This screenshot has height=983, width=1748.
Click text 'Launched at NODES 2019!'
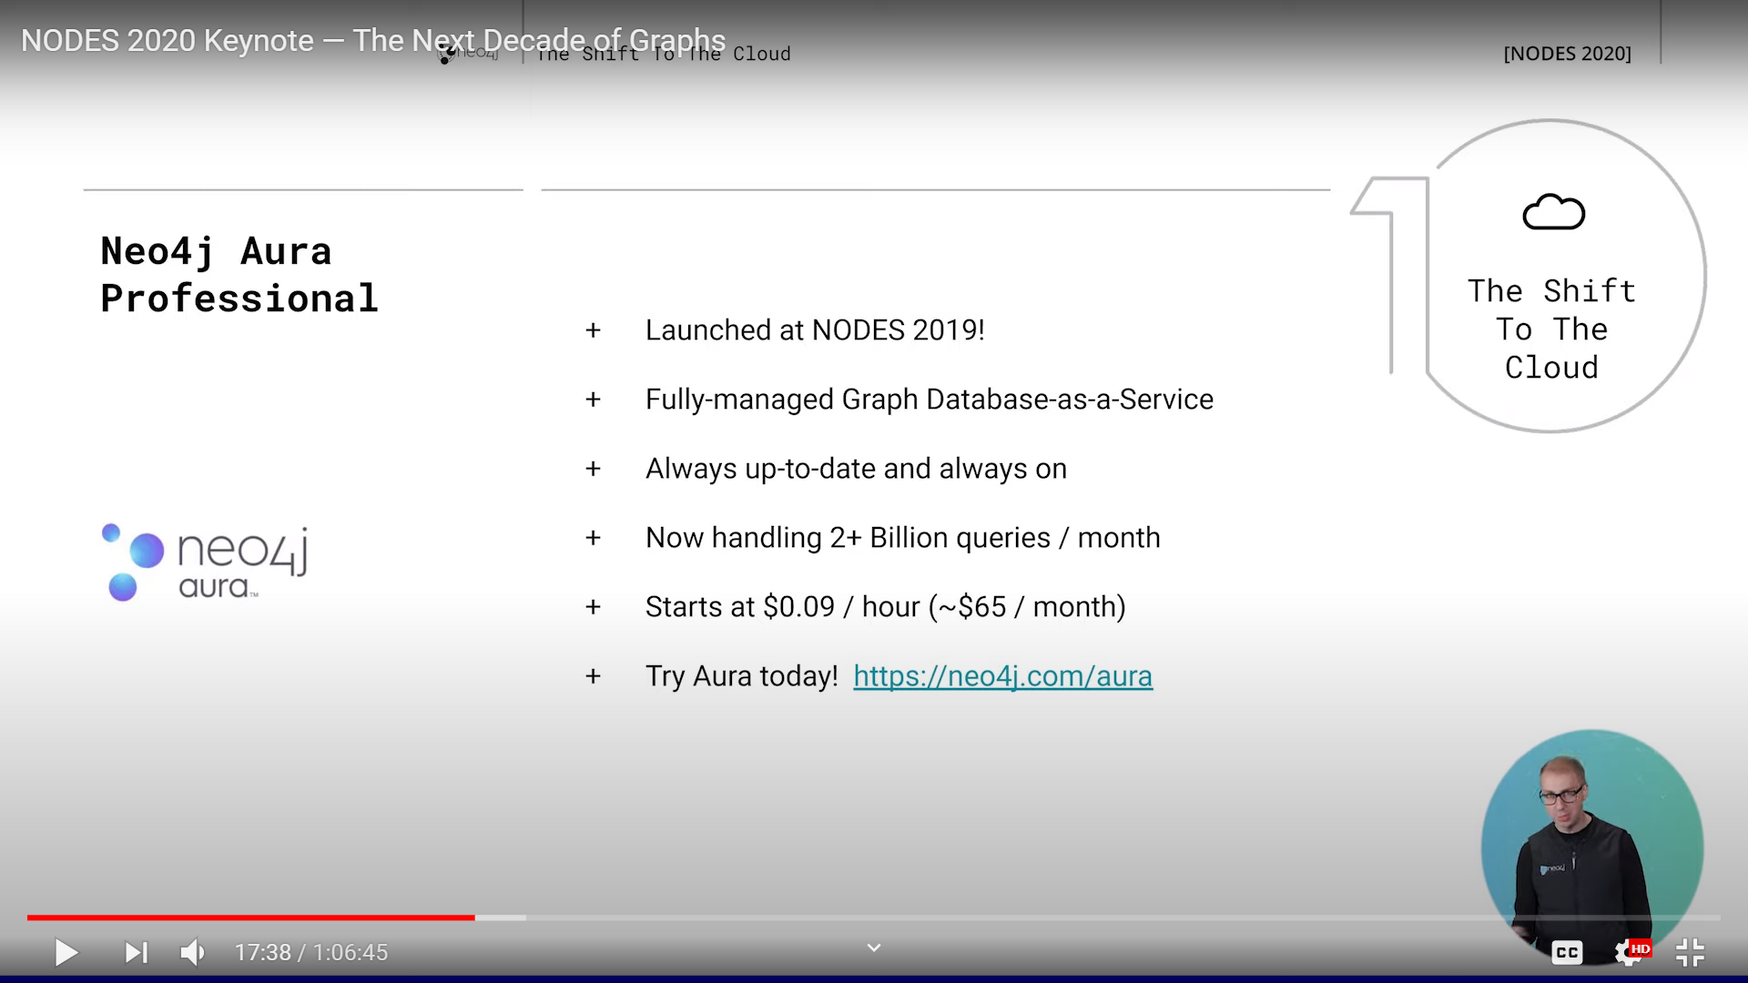(815, 330)
